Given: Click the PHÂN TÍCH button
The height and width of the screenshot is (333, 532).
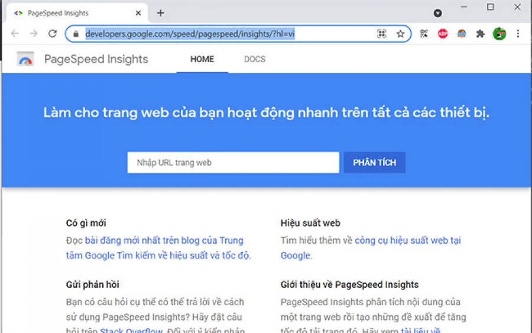Looking at the screenshot, I should pyautogui.click(x=375, y=163).
